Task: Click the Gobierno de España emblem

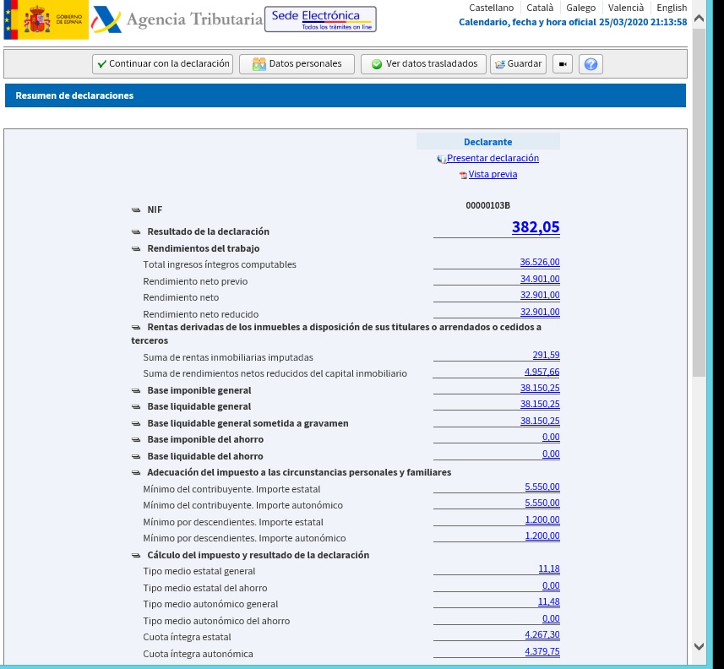Action: pos(46,19)
